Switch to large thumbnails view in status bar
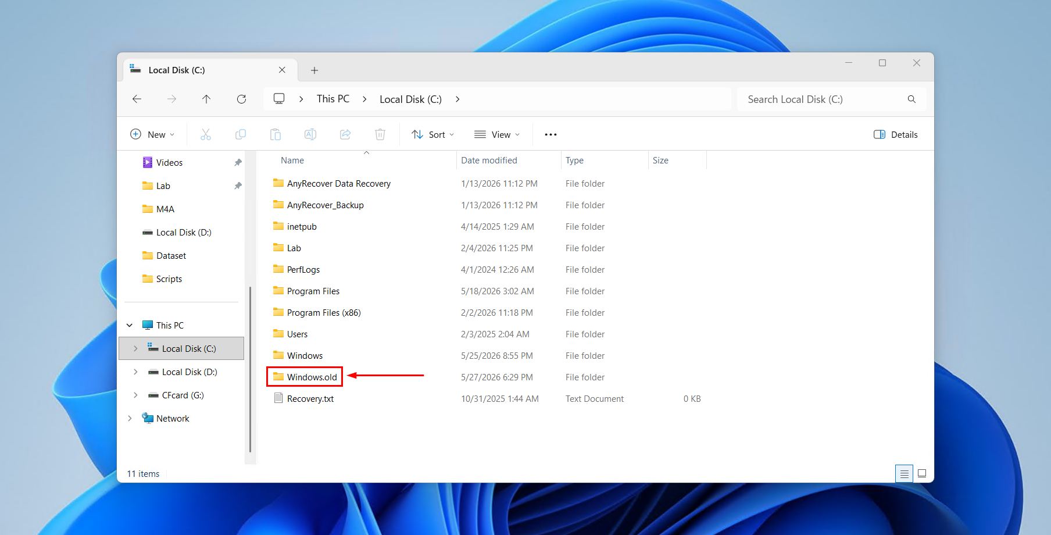 pos(922,474)
